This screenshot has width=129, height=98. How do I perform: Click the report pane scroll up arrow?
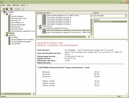point(127,41)
